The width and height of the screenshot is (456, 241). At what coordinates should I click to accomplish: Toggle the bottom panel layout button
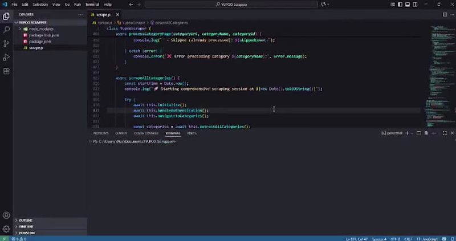tap(408, 5)
